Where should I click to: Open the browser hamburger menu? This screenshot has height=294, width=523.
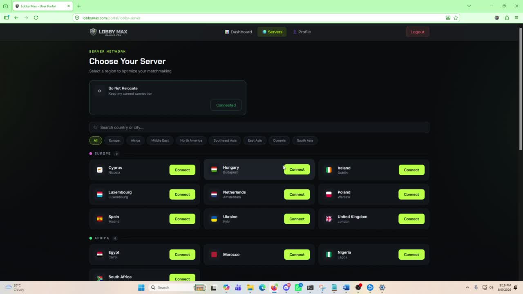tap(516, 18)
